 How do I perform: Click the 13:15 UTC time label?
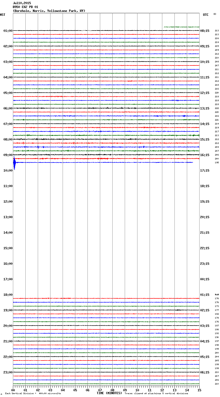click(x=205, y=108)
